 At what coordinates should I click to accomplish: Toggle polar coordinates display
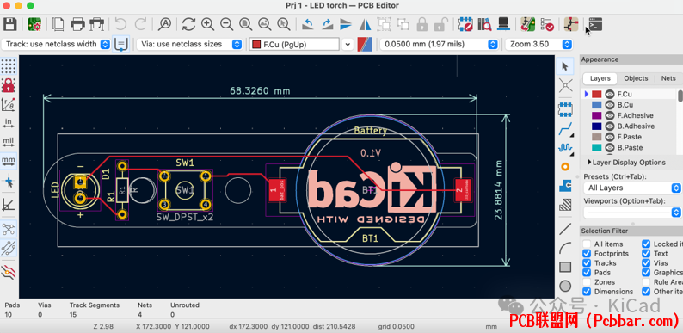(9, 104)
